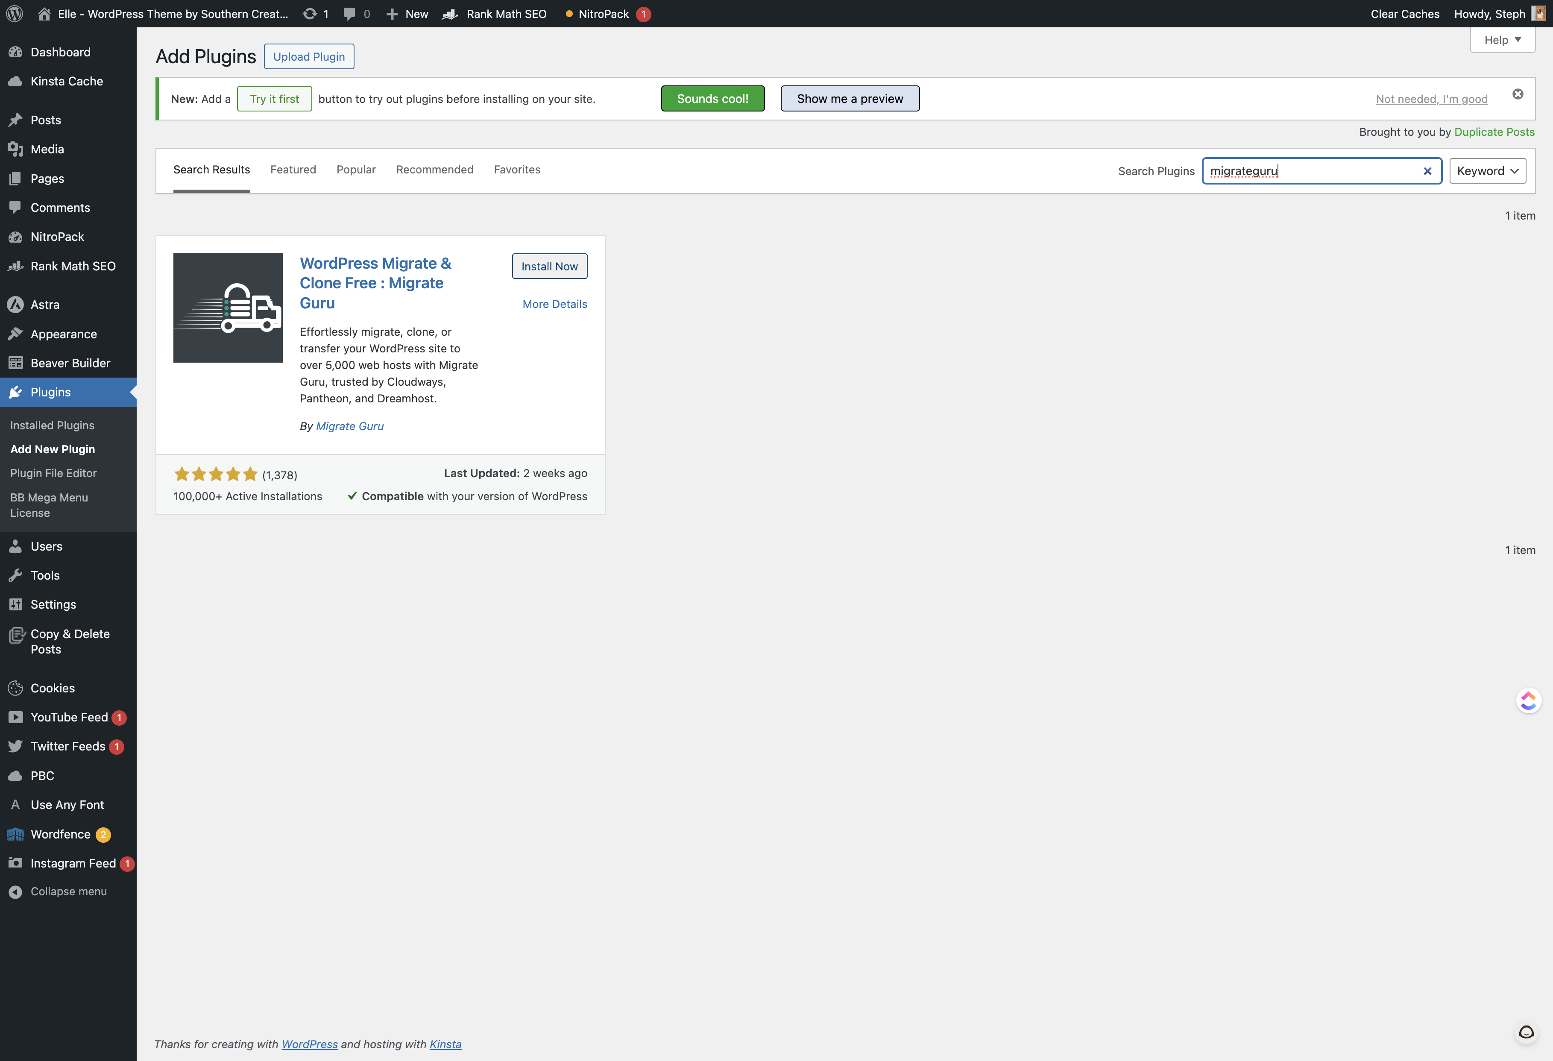The width and height of the screenshot is (1553, 1061).
Task: Open Instagram Feed sidebar item
Action: (x=73, y=863)
